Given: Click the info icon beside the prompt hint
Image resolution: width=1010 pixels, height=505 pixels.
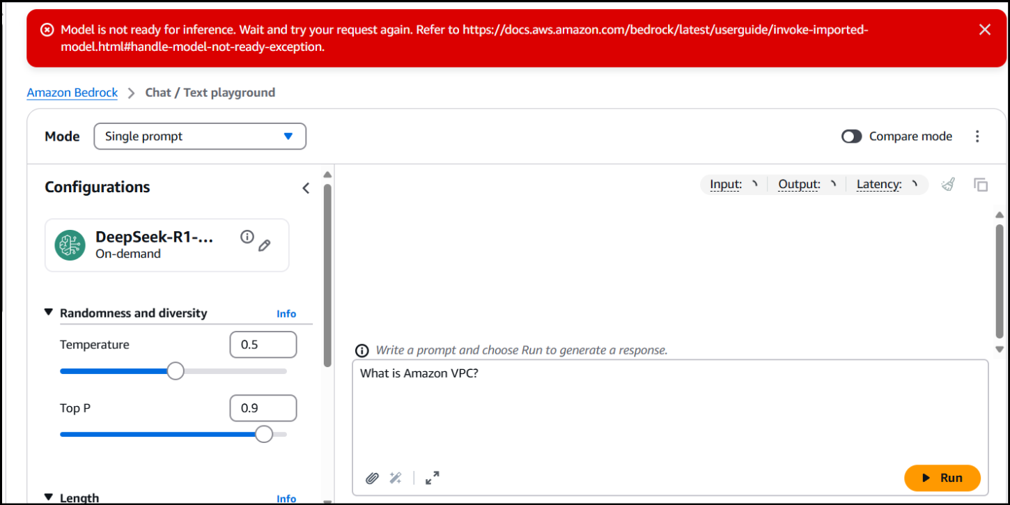Looking at the screenshot, I should [x=362, y=350].
